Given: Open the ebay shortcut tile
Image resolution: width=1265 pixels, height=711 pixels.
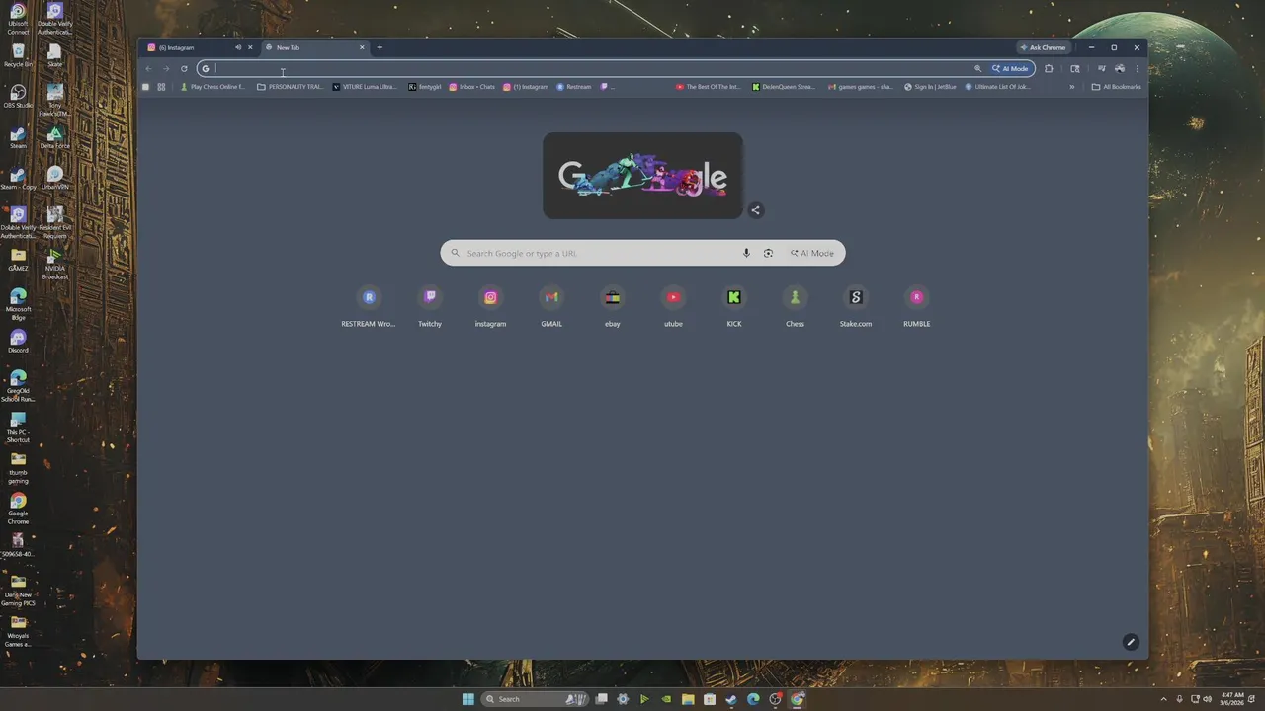Looking at the screenshot, I should click(x=613, y=305).
